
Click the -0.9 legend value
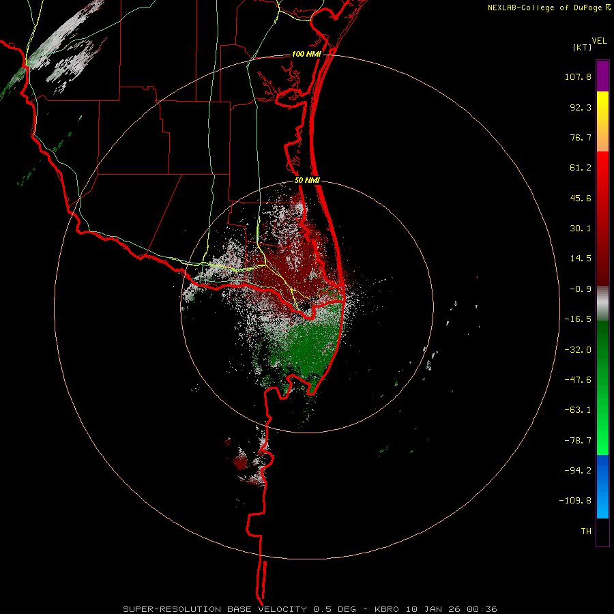pos(581,289)
